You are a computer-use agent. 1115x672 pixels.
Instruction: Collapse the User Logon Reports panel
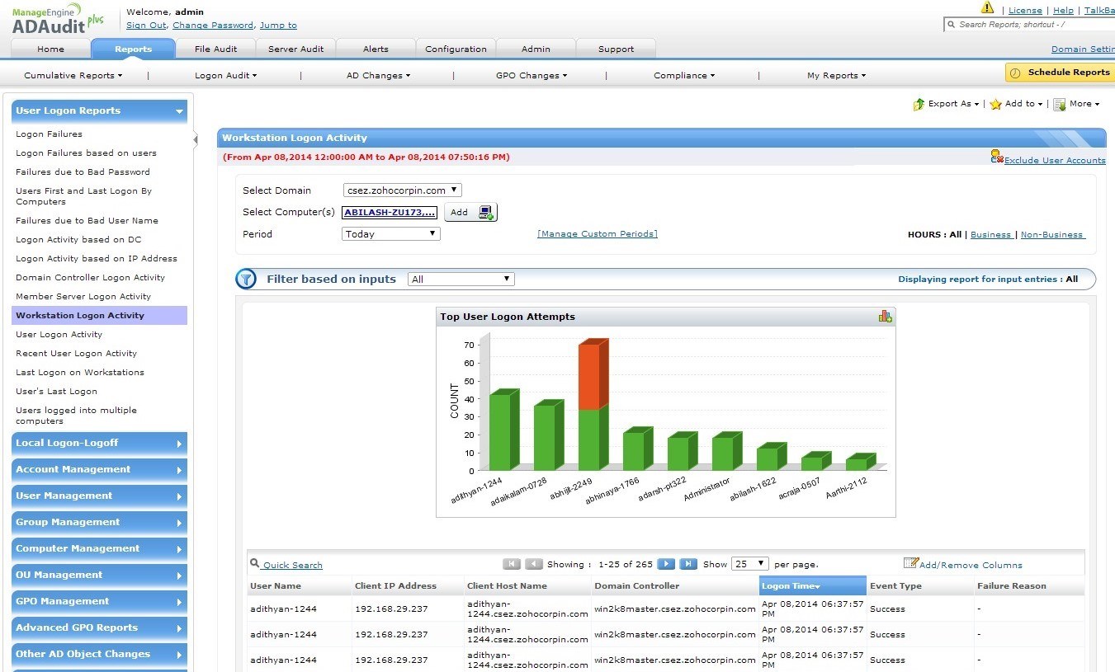(x=179, y=110)
